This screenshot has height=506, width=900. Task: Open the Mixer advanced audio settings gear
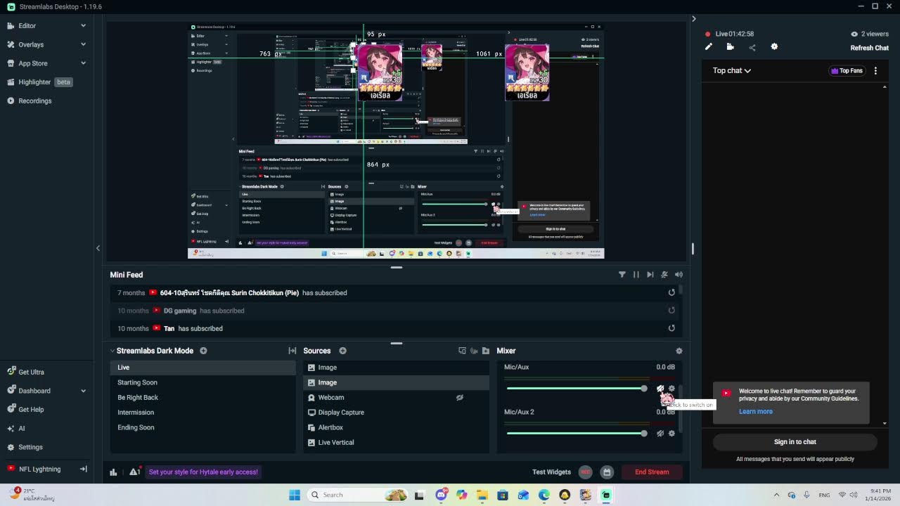pyautogui.click(x=679, y=351)
